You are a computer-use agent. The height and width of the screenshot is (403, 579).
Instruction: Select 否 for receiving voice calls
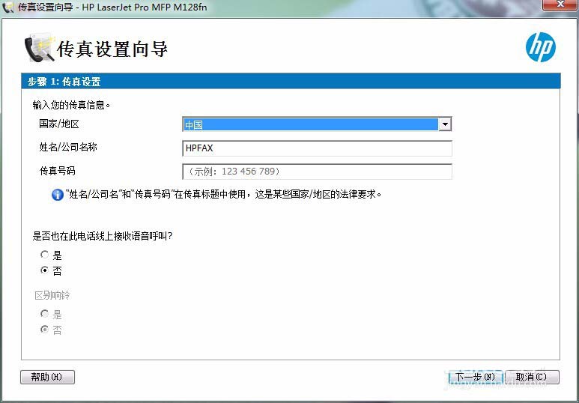[45, 270]
